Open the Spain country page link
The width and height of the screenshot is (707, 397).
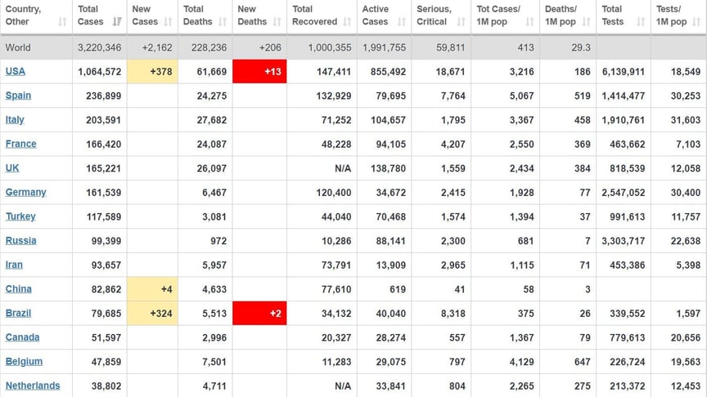(x=18, y=96)
